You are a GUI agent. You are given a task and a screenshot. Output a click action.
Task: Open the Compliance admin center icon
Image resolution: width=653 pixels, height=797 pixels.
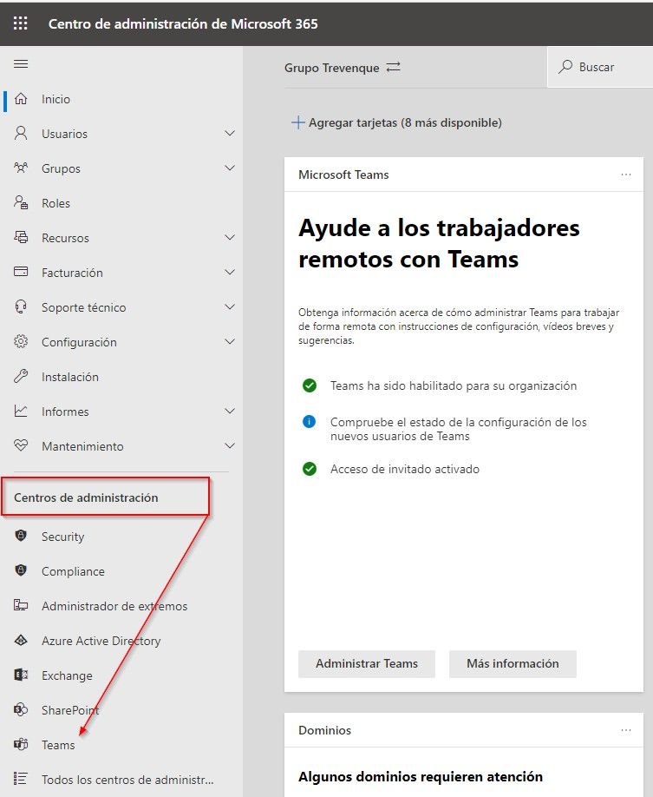pos(22,571)
